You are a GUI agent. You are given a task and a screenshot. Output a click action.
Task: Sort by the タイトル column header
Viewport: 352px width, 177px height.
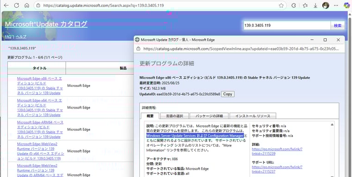[x=37, y=68]
